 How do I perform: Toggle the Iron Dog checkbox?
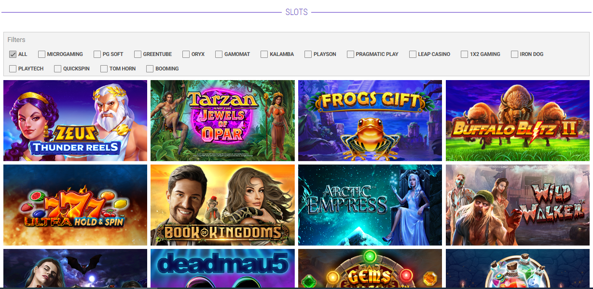[x=515, y=54]
